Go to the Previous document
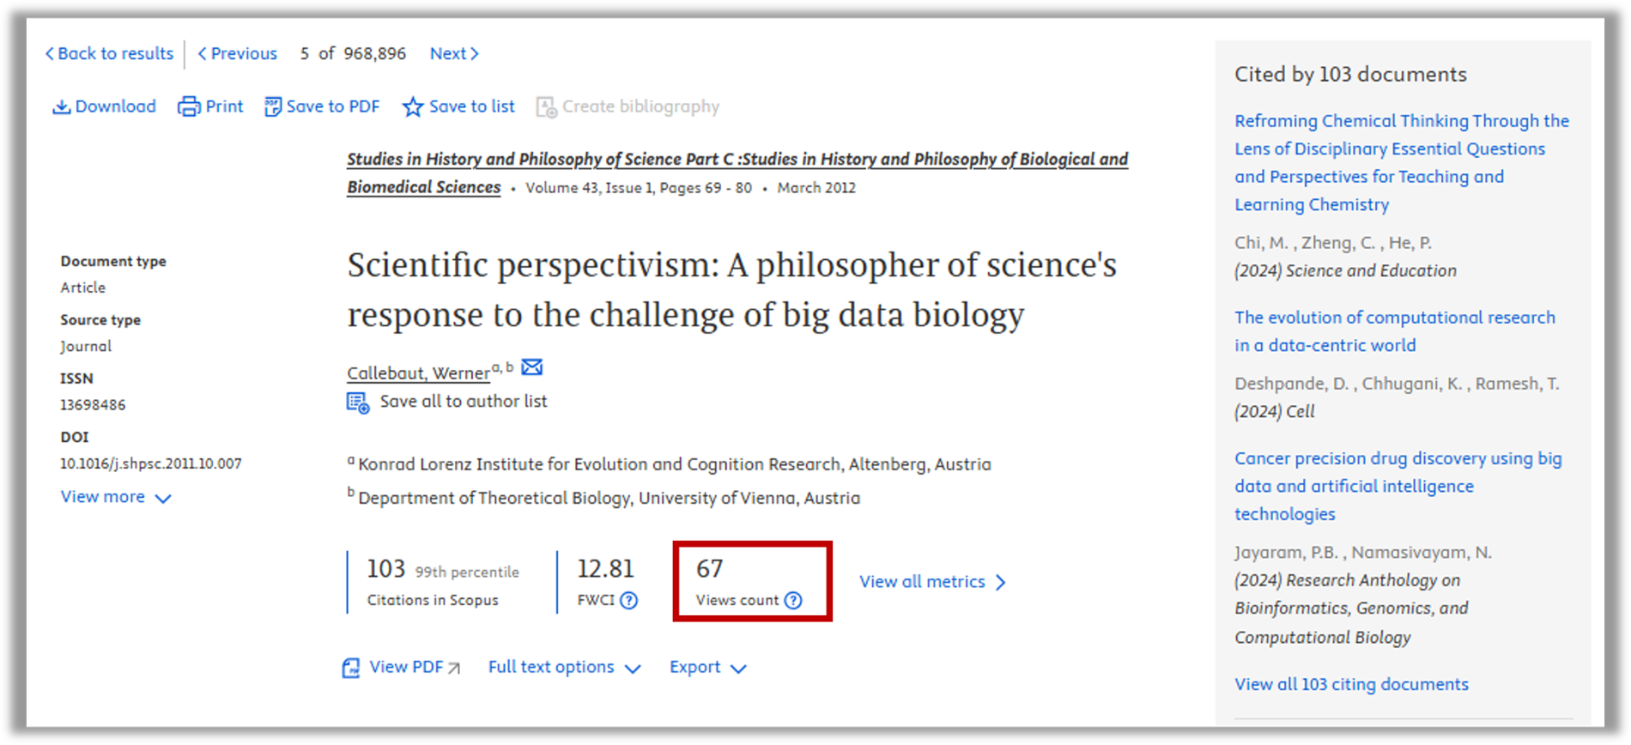Viewport: 1631px width, 745px height. click(x=238, y=53)
